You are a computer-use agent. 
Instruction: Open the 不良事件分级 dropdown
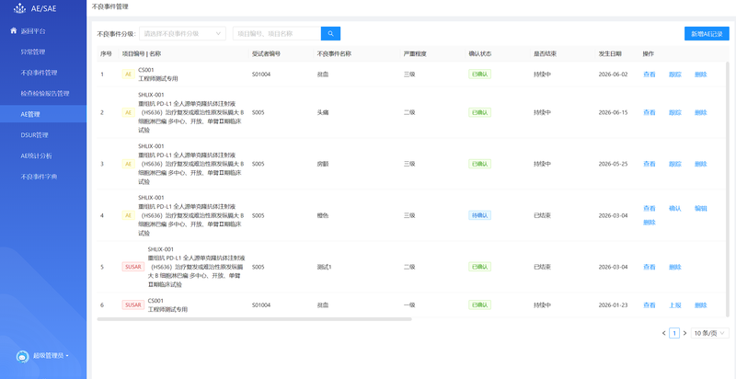coord(182,33)
